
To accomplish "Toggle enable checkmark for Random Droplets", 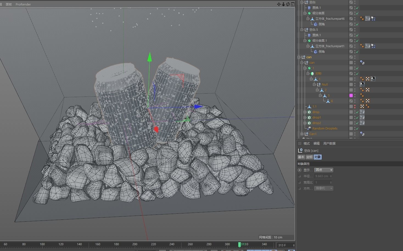I will (357, 129).
